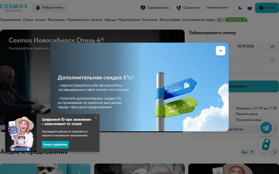Close the 5% discount popup
Screen dimensions: 279x174
[220, 51]
